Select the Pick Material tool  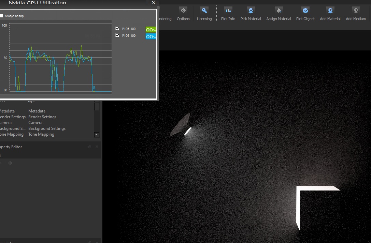[x=251, y=14]
